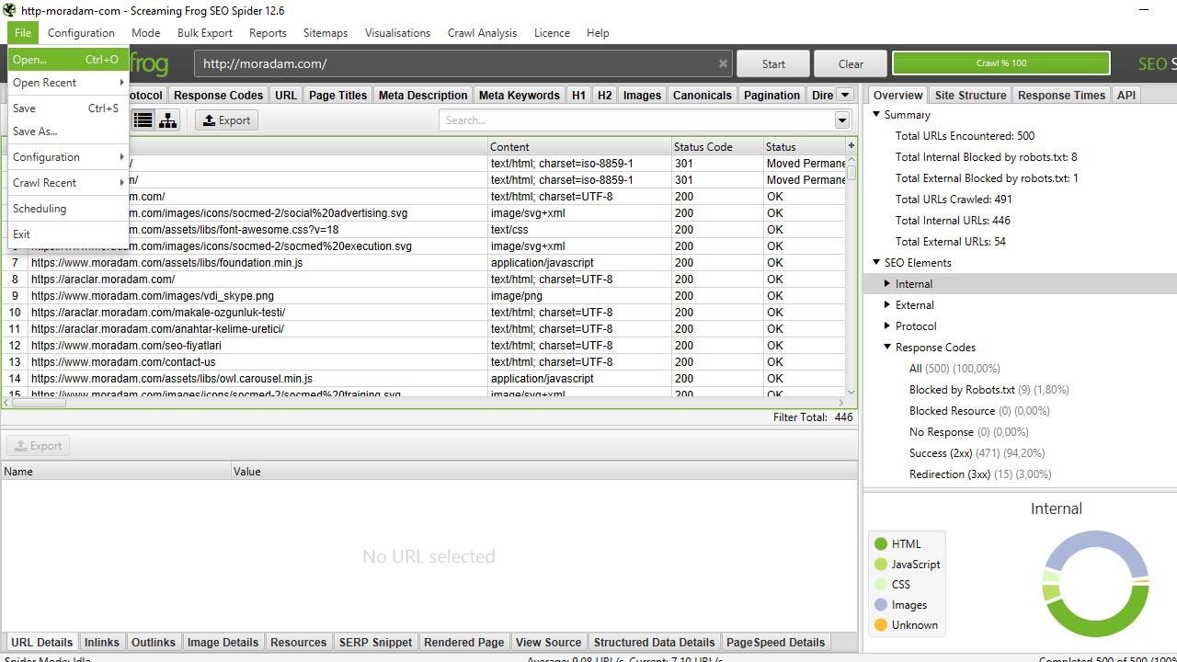Select the Redirection (3xx) filter
Image resolution: width=1177 pixels, height=662 pixels.
pyautogui.click(x=980, y=474)
